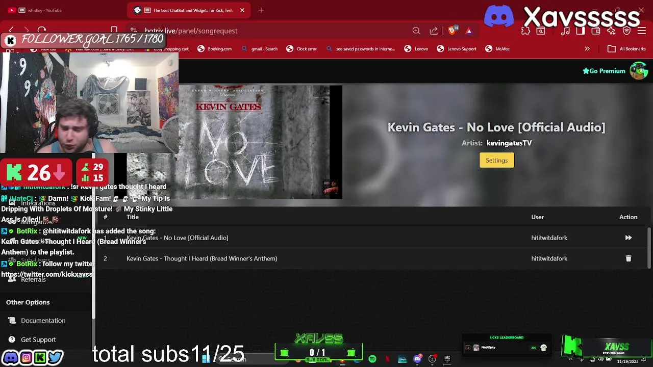Select The best ChatBot and Widgets tab
Screen dimensions: 653x367
pos(189,10)
